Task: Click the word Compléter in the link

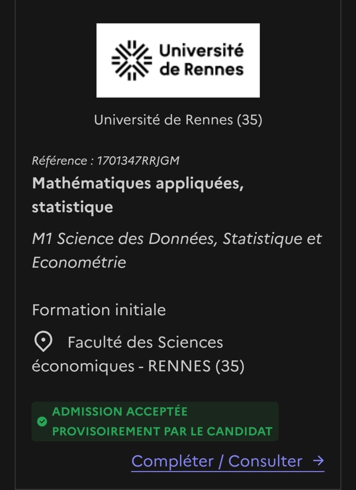Action: coord(173,461)
